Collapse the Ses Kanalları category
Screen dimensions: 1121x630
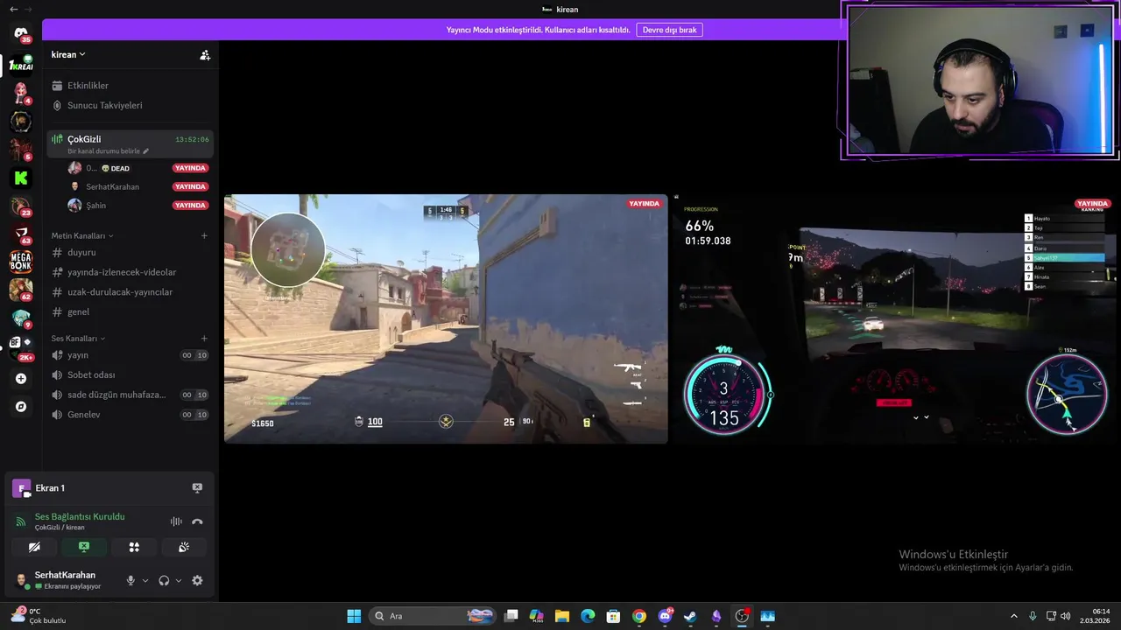tap(78, 339)
